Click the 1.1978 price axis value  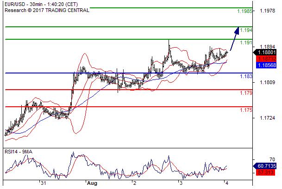tap(267, 11)
